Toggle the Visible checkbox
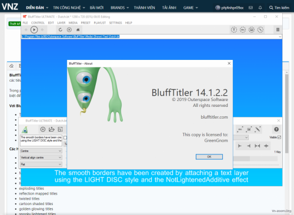Image resolution: width=294 pixels, height=215 pixels. 279,137
